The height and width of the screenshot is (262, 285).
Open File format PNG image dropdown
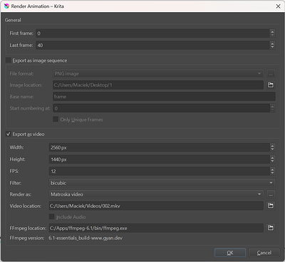tap(158, 73)
